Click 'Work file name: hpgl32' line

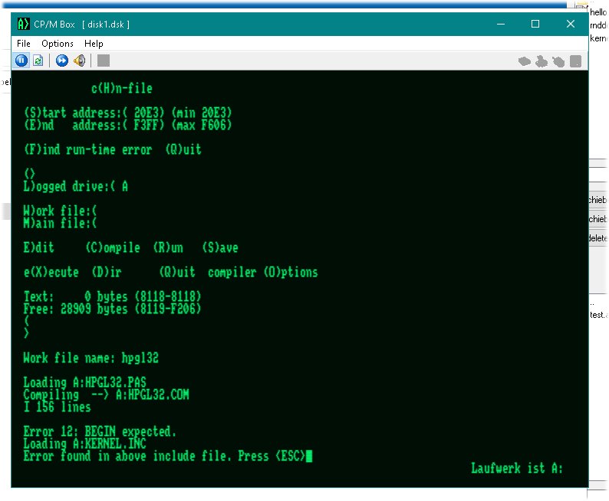point(91,358)
